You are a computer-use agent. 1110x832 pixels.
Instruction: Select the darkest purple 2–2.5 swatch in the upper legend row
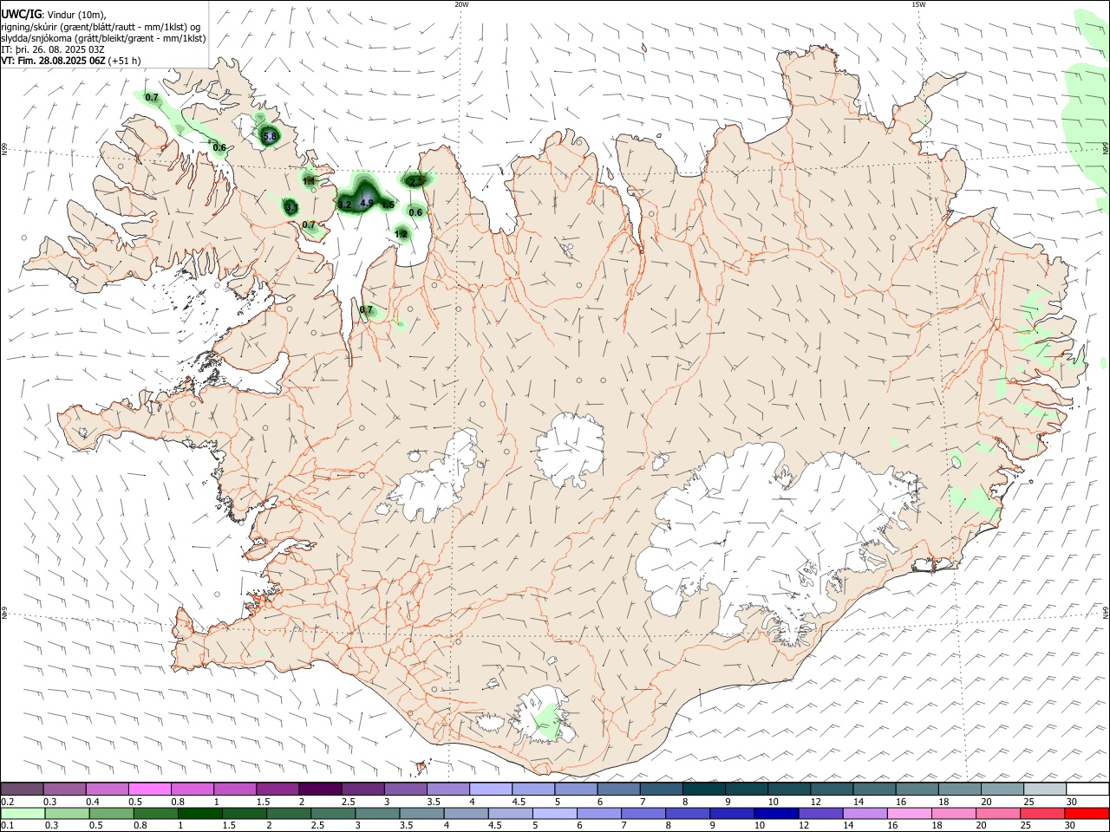(320, 790)
